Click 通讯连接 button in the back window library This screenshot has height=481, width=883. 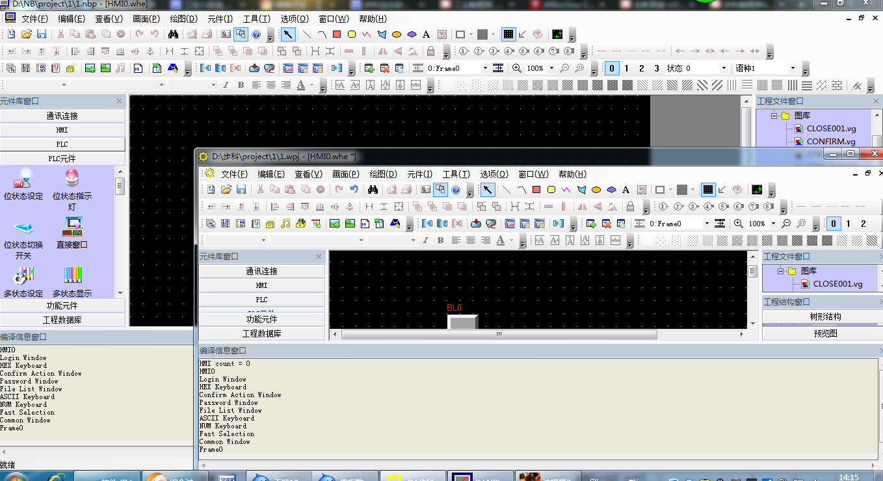click(x=62, y=116)
